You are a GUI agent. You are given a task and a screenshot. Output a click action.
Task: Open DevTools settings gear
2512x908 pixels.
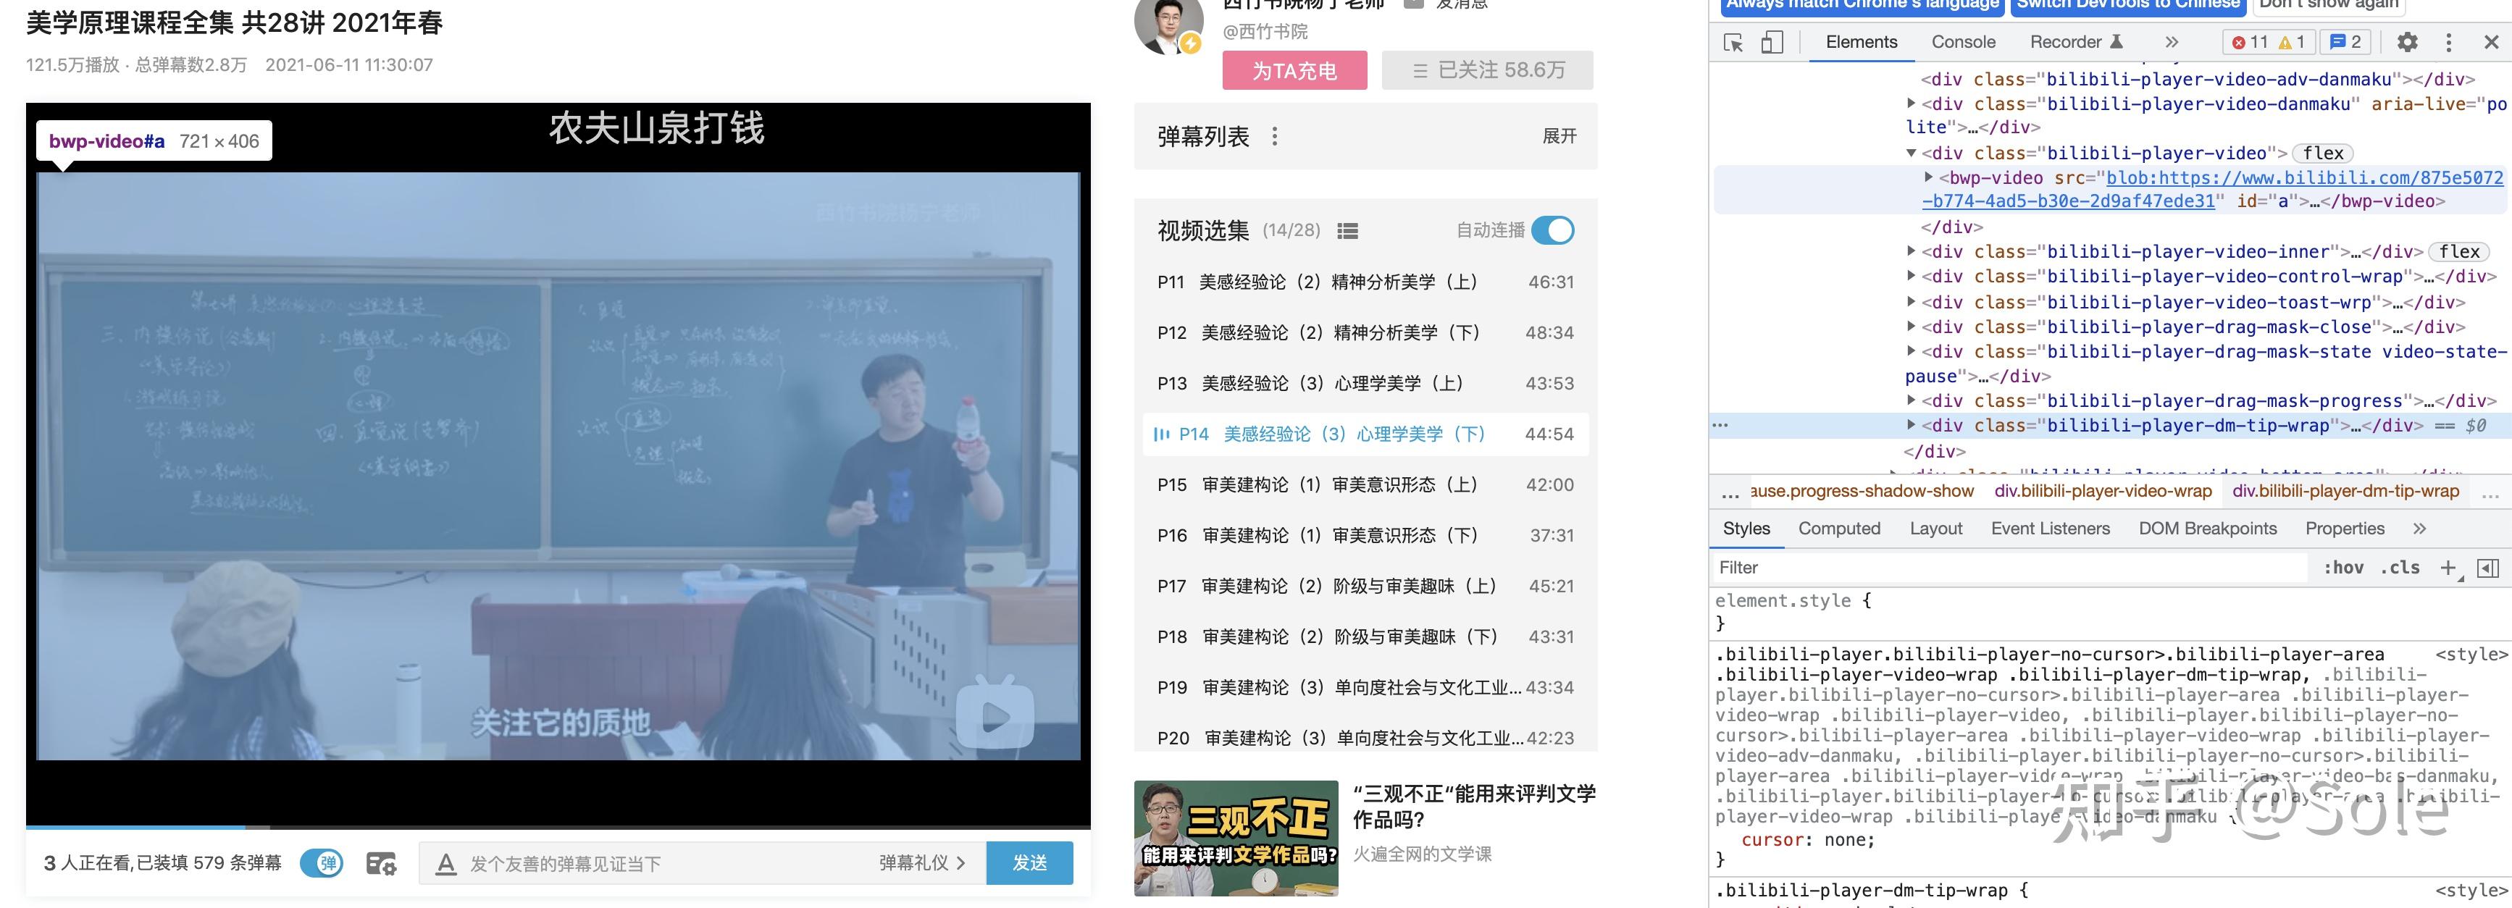click(x=2407, y=43)
